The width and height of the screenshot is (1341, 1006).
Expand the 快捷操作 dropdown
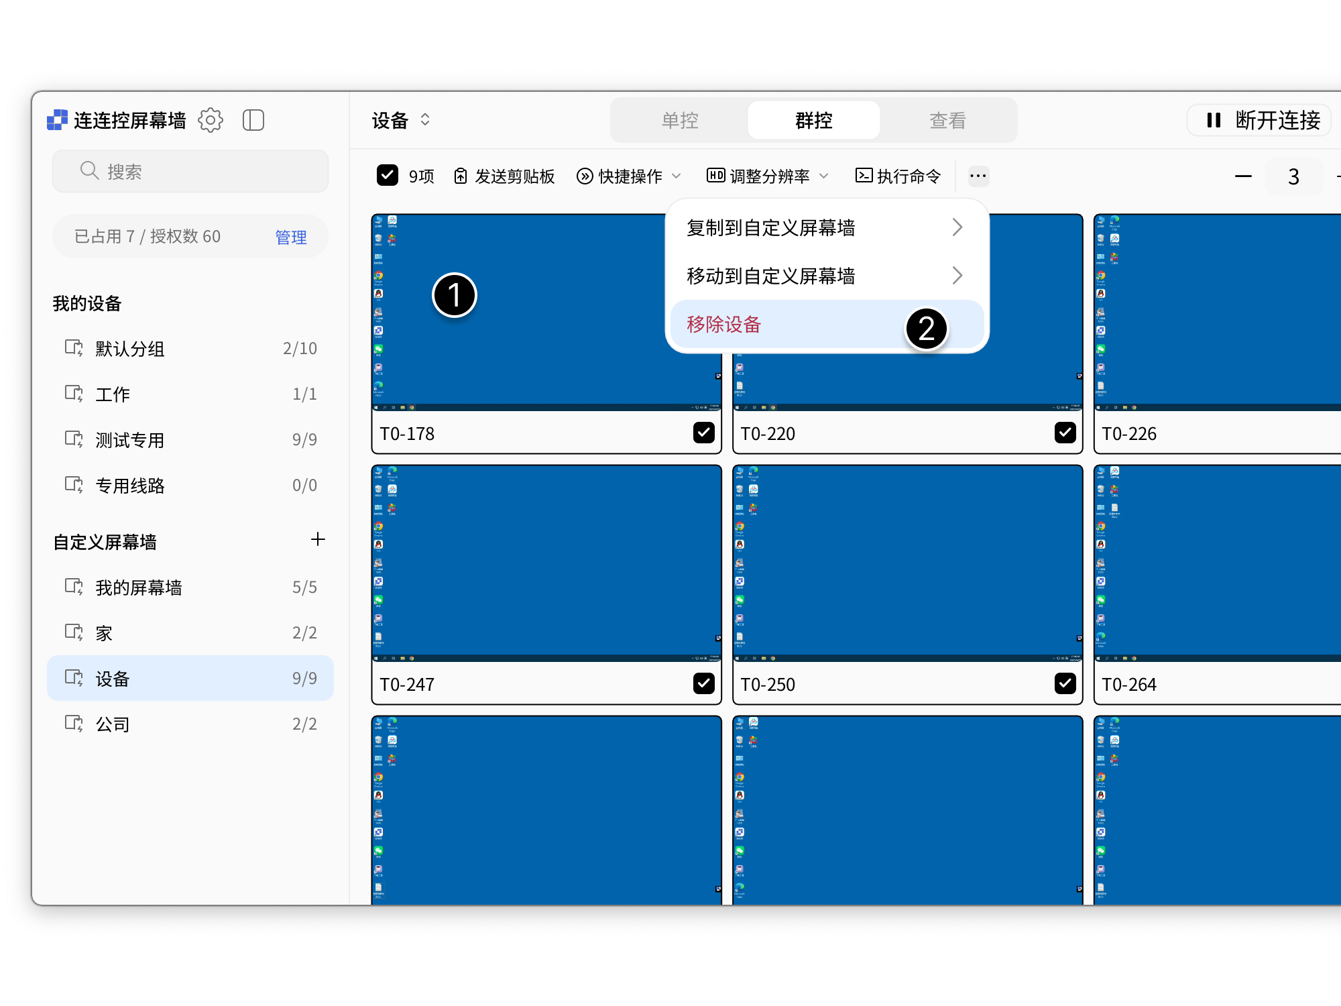(x=677, y=176)
